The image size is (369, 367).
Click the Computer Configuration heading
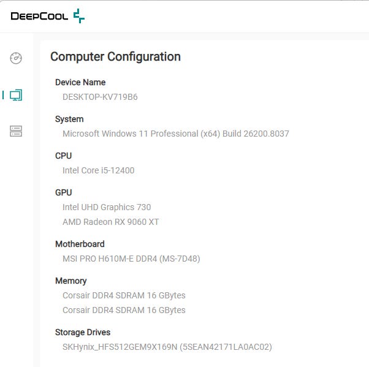tap(115, 57)
